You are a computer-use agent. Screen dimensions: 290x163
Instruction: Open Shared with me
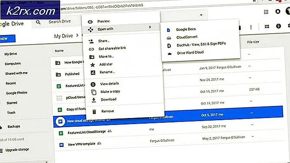coord(16,73)
